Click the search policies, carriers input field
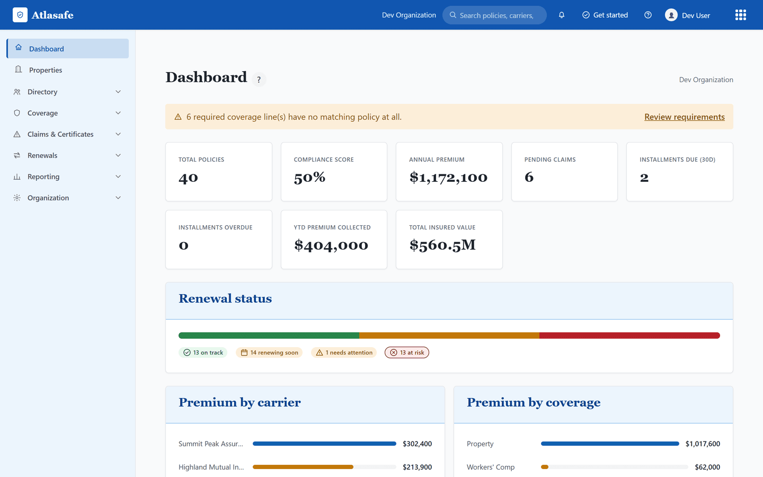 click(494, 15)
